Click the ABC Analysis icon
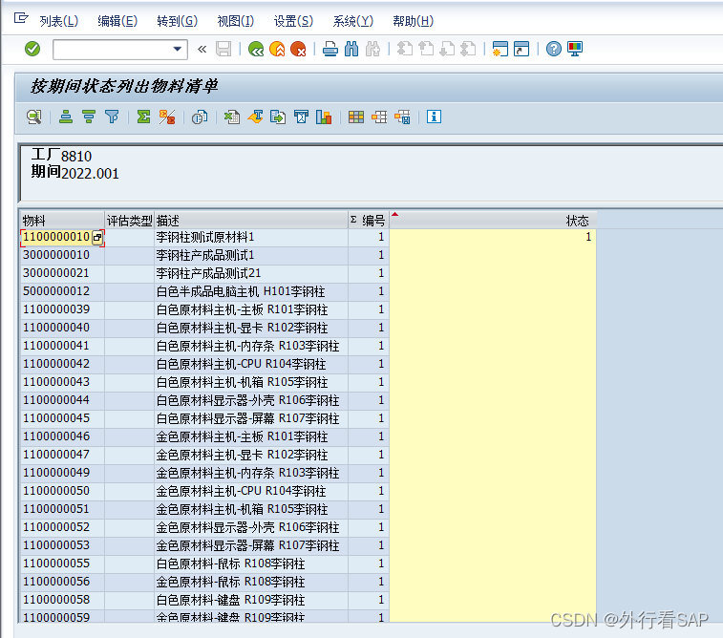 [301, 117]
